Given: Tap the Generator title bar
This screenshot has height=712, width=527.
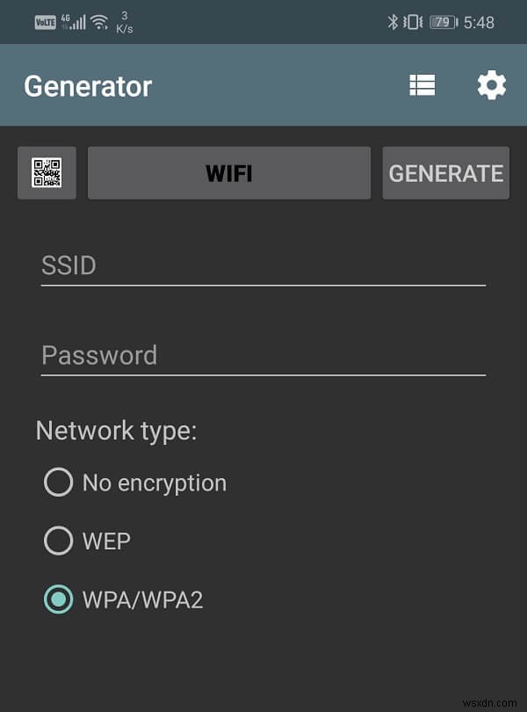Looking at the screenshot, I should click(x=86, y=84).
